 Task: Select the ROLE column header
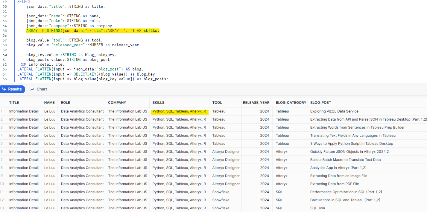[x=65, y=102]
